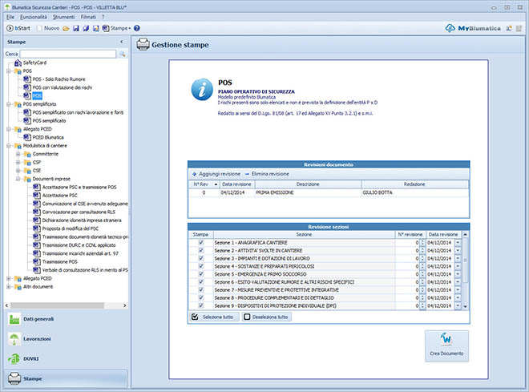Open the Strumenti menu
This screenshot has height=392, width=529.
tap(66, 16)
